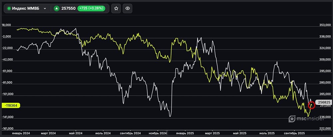This screenshot has width=333, height=137.
Task: Click the yellow -118364 left-axis value label
Action: [11, 105]
